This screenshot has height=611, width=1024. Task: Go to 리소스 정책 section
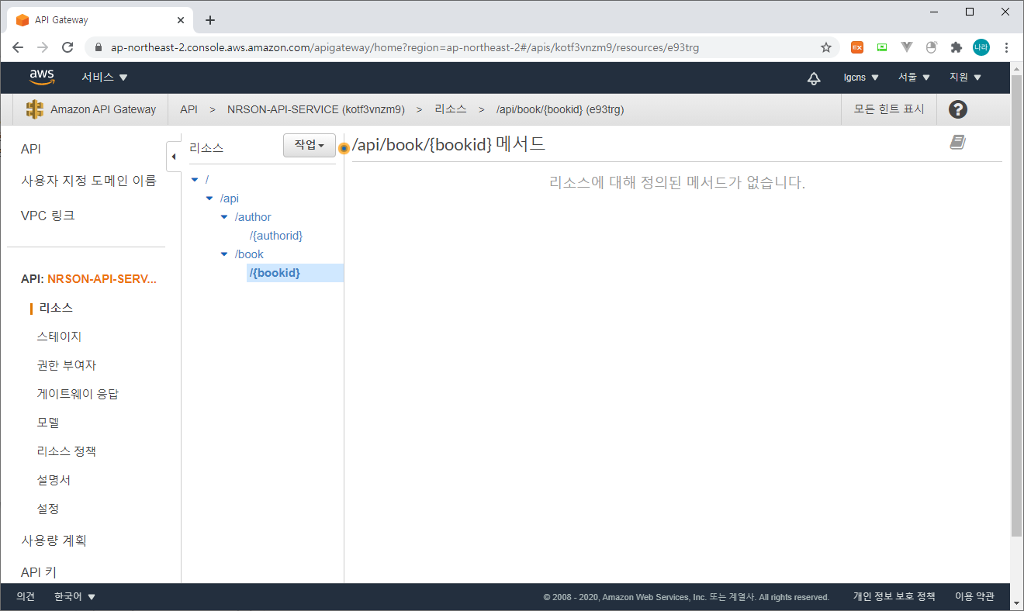66,451
